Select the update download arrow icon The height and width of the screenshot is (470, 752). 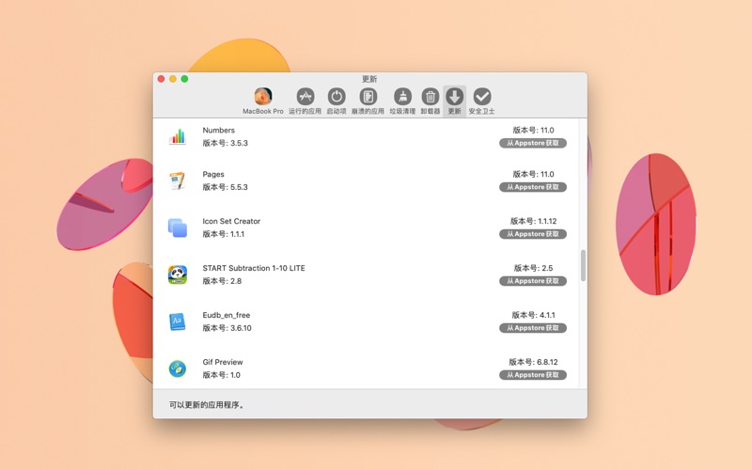(455, 97)
